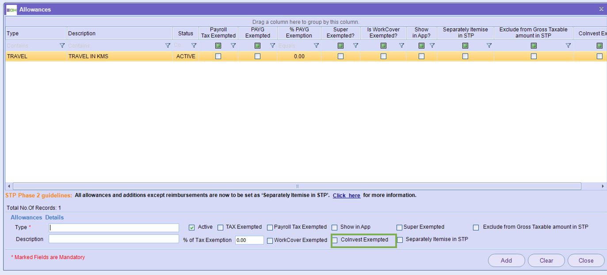Click the Status column filter funnel

click(194, 45)
